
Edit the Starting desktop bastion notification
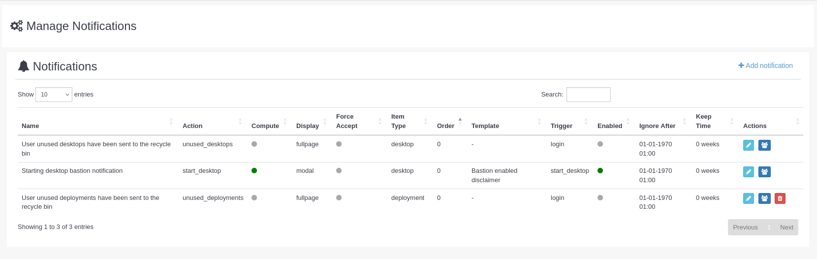pyautogui.click(x=748, y=172)
